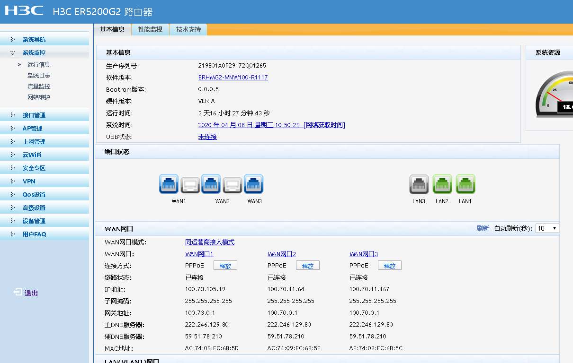
Task: Click the WAN3 port icon
Action: pos(254,184)
